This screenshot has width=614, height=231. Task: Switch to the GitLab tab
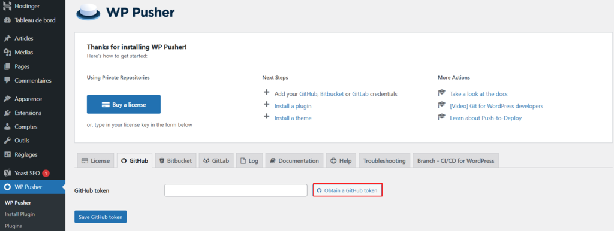[x=216, y=160]
